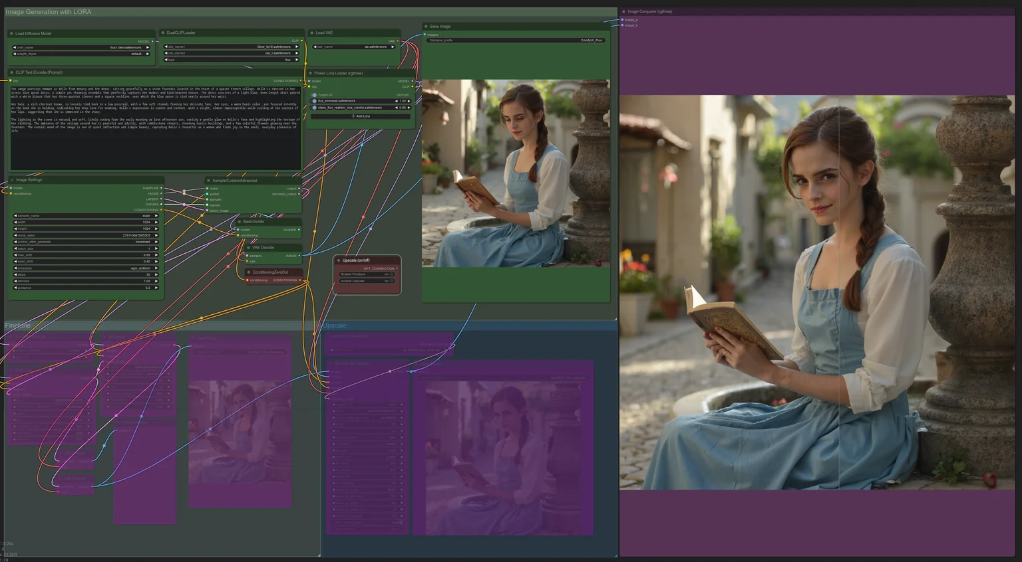Viewport: 1022px width, 562px height.
Task: Click the filename_prefix field in Save Image
Action: point(516,41)
